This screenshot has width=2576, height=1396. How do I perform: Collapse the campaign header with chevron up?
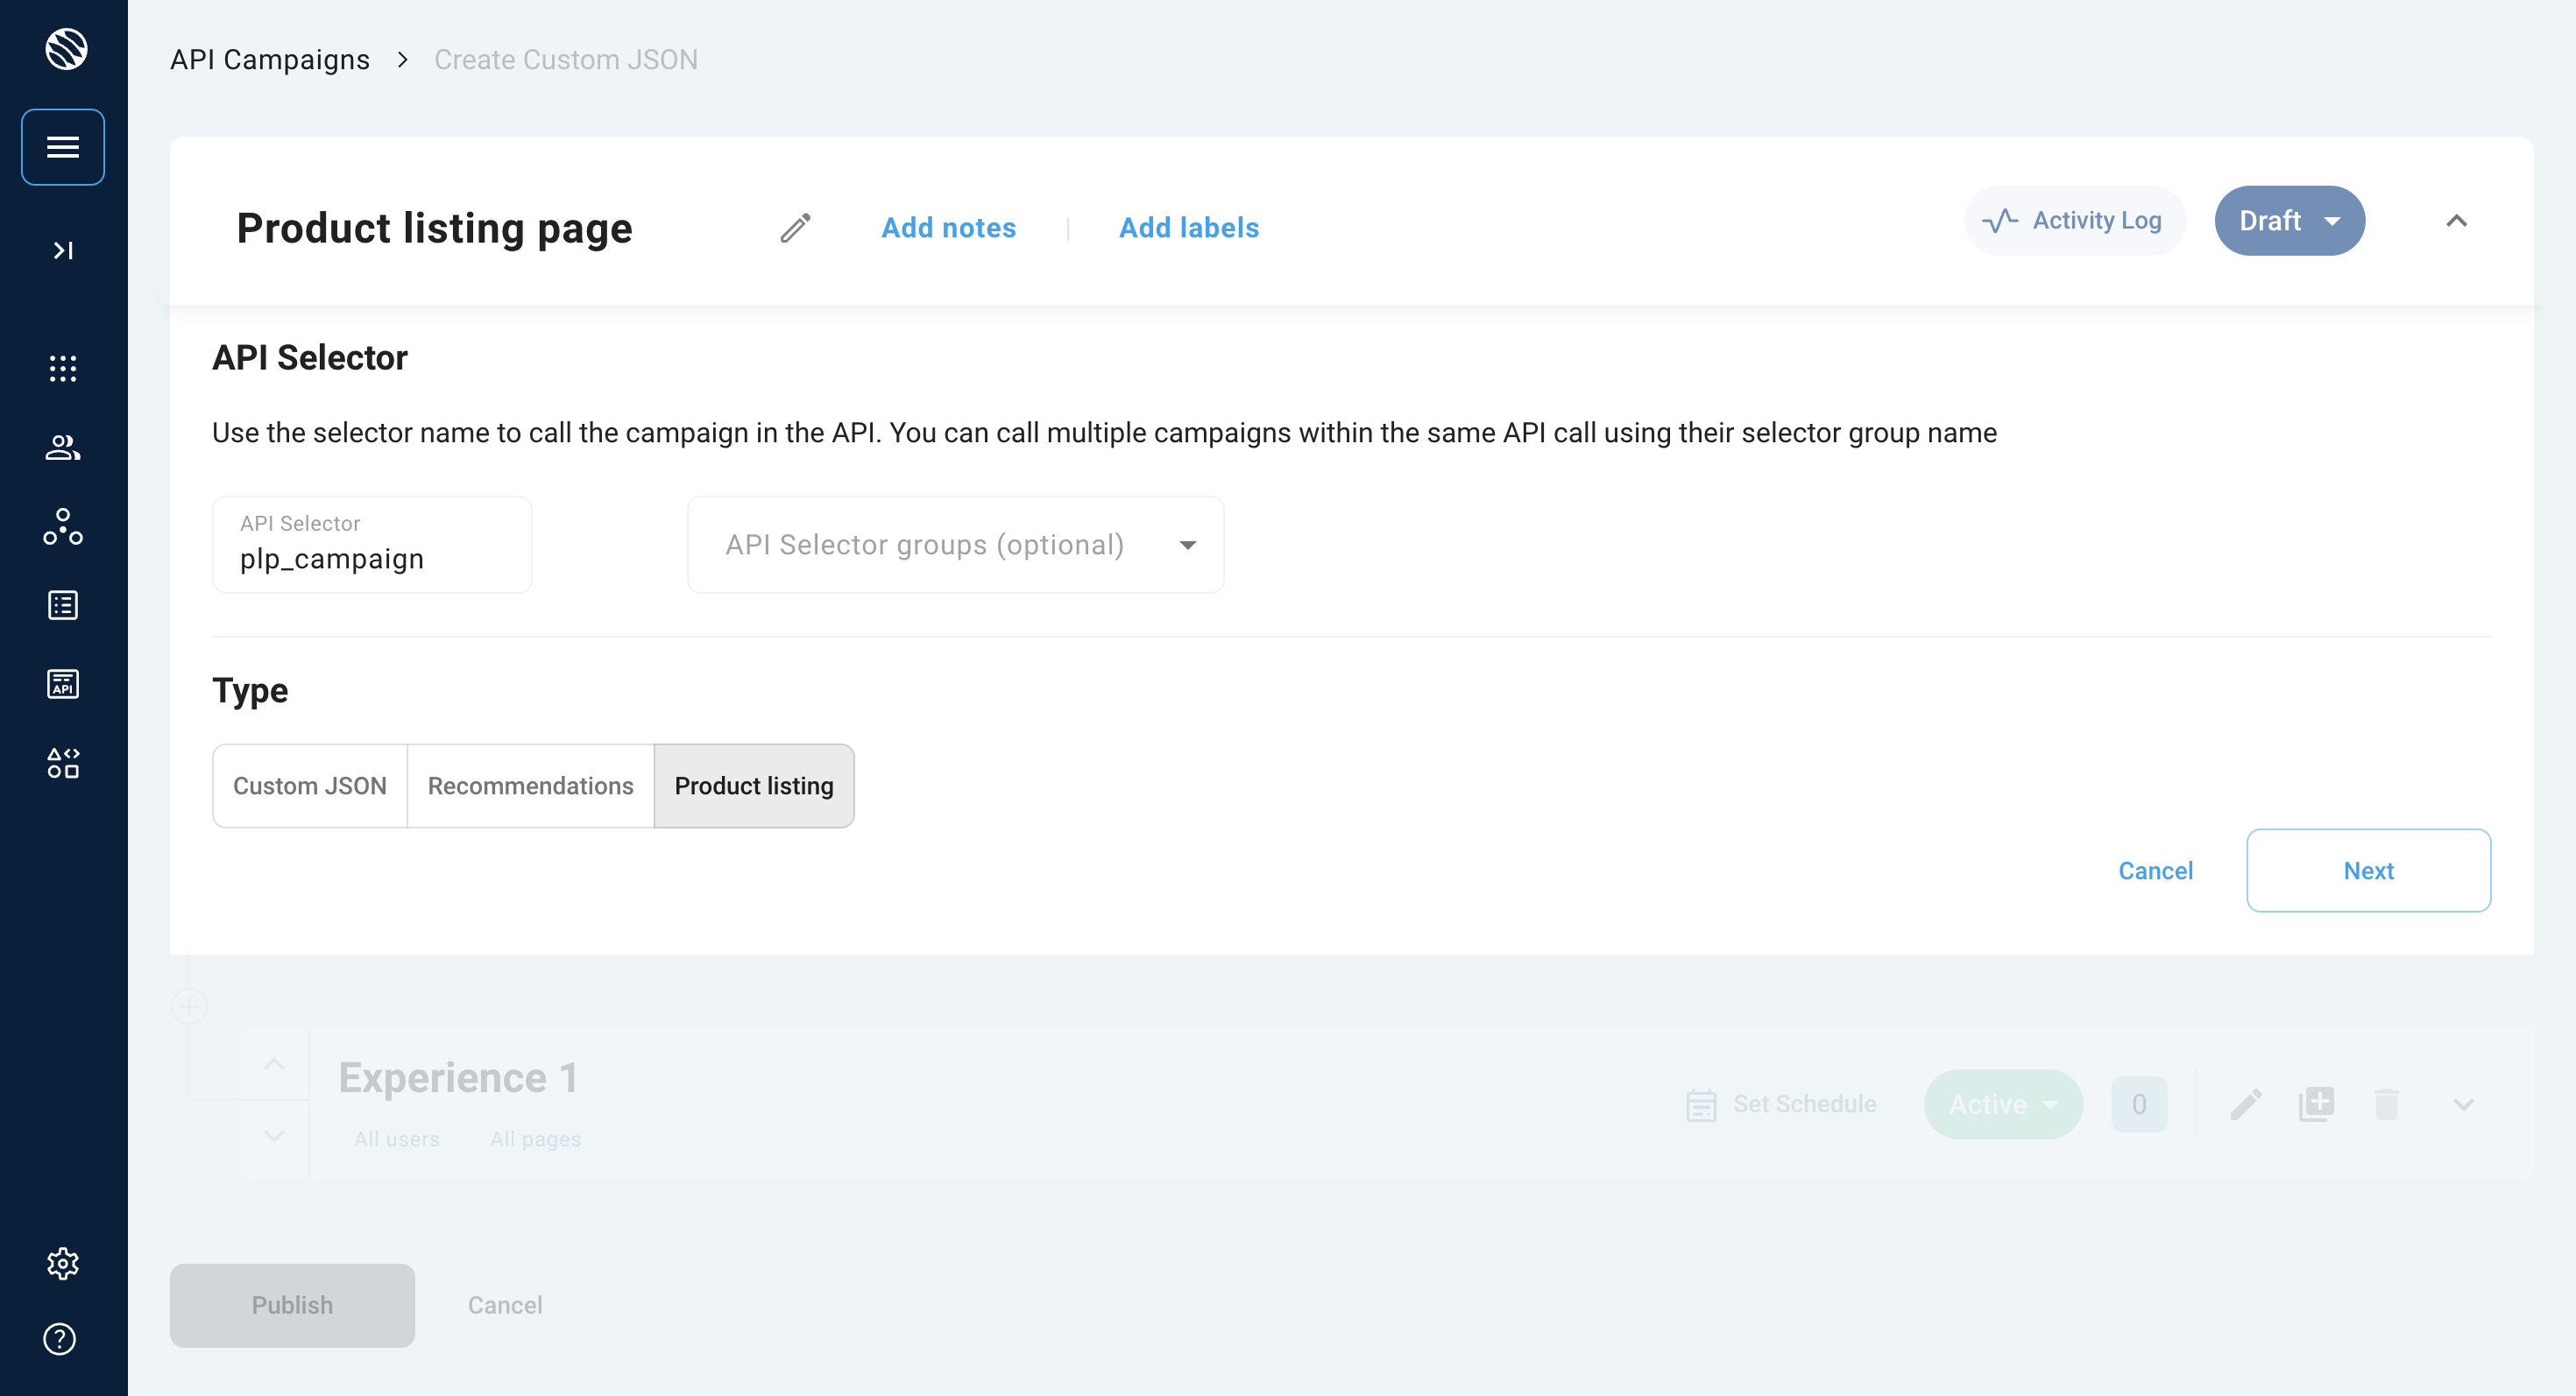click(2456, 221)
